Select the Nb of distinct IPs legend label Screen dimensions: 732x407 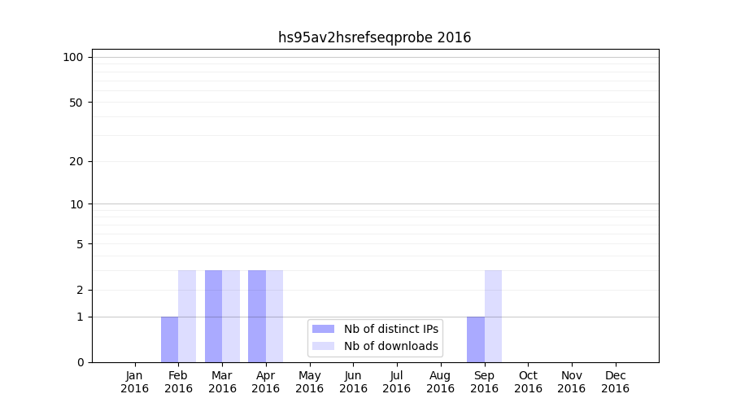[390, 329]
